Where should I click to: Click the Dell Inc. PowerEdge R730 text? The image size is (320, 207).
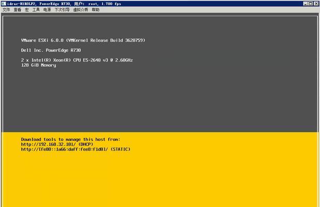pyautogui.click(x=51, y=50)
